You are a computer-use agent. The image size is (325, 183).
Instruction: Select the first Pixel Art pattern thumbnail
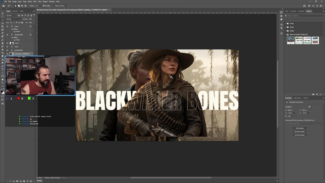tap(291, 40)
